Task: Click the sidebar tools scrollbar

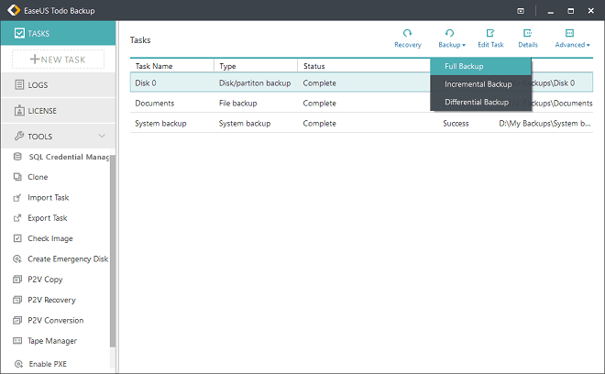Action: [113, 251]
